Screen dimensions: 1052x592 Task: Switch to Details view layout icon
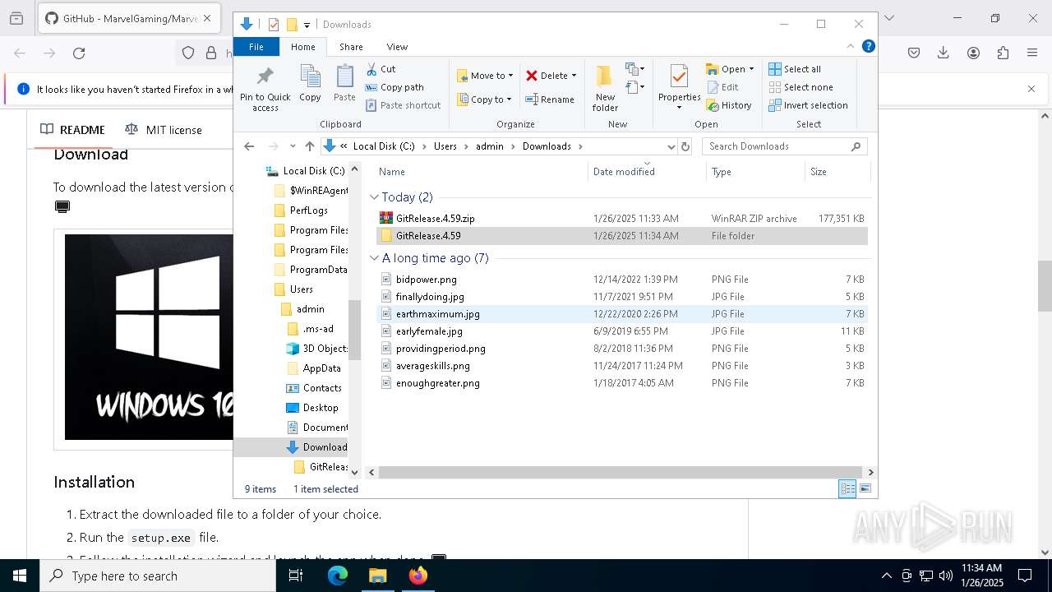847,488
